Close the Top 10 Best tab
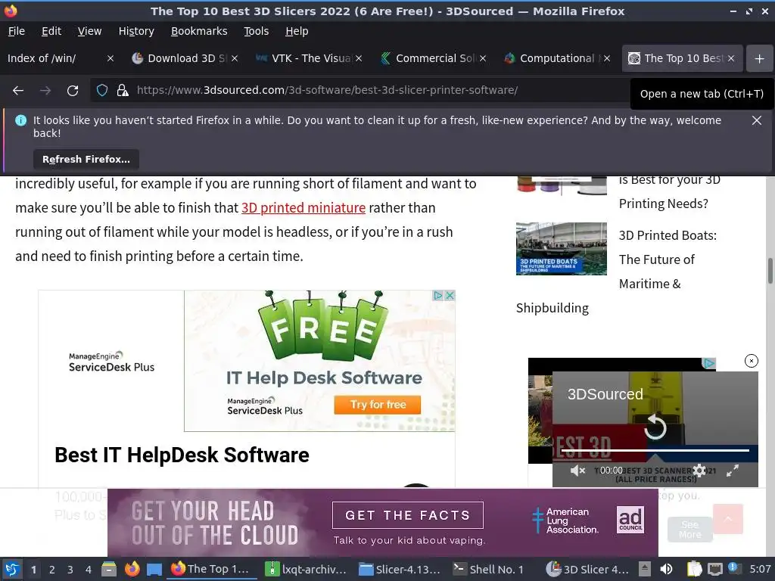775x581 pixels. (731, 58)
